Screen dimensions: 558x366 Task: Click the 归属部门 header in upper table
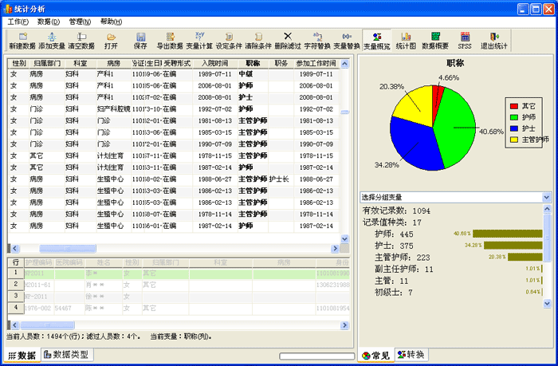pyautogui.click(x=47, y=63)
